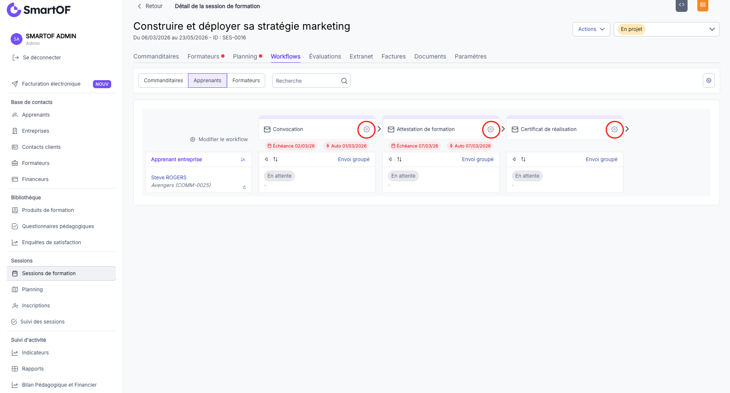
Task: Click Modifier le workflow
Action: [x=219, y=139]
